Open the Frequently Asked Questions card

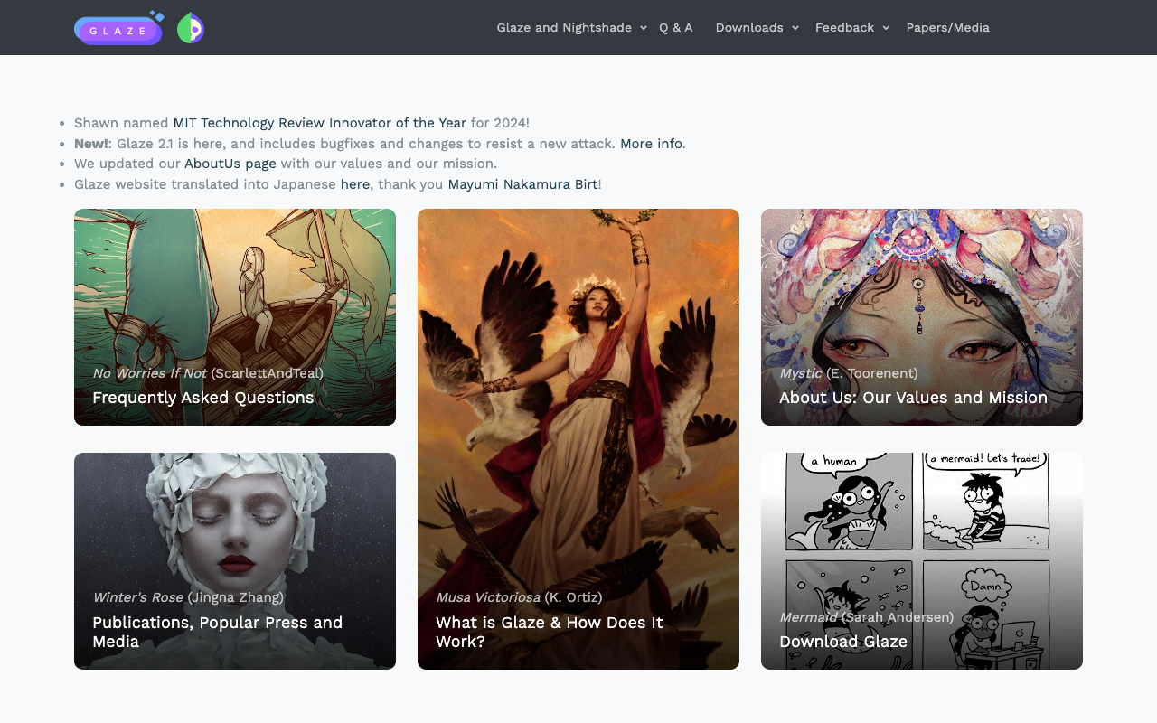coord(235,317)
